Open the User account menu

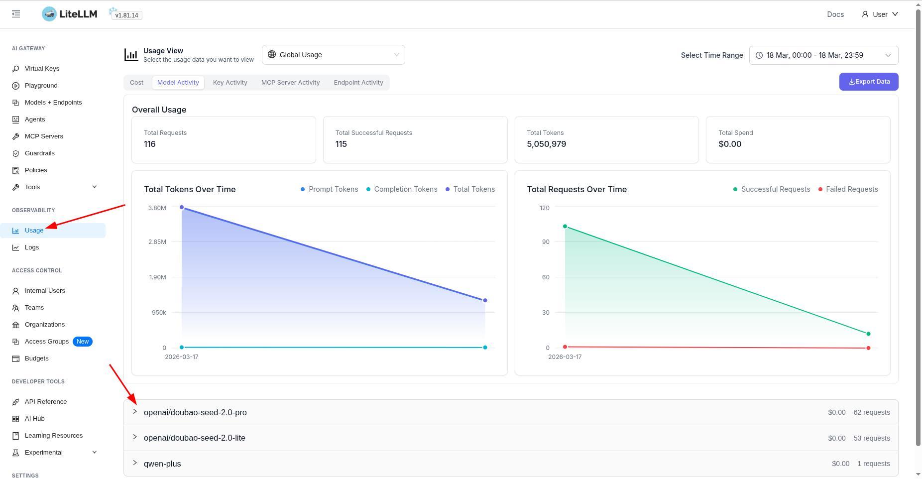[880, 14]
